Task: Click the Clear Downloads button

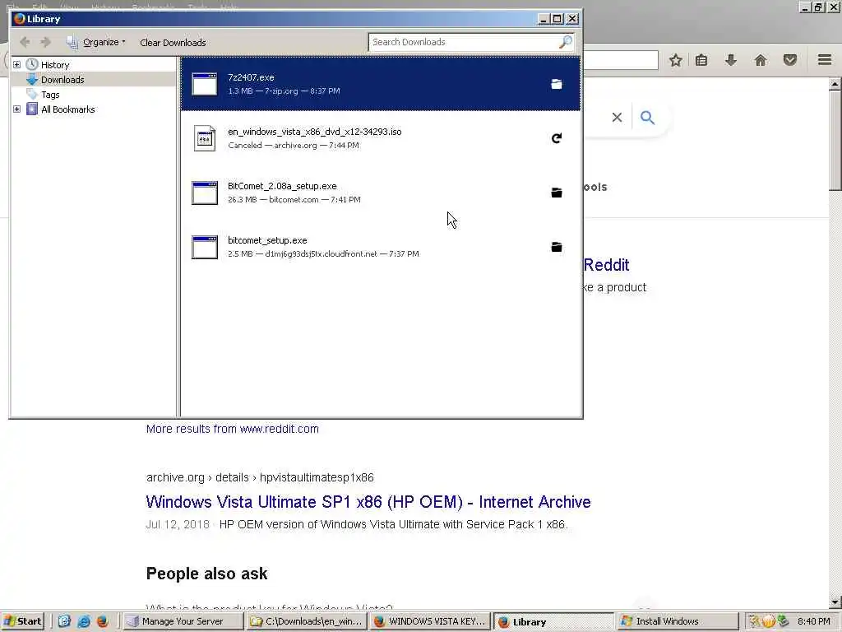Action: (x=173, y=43)
